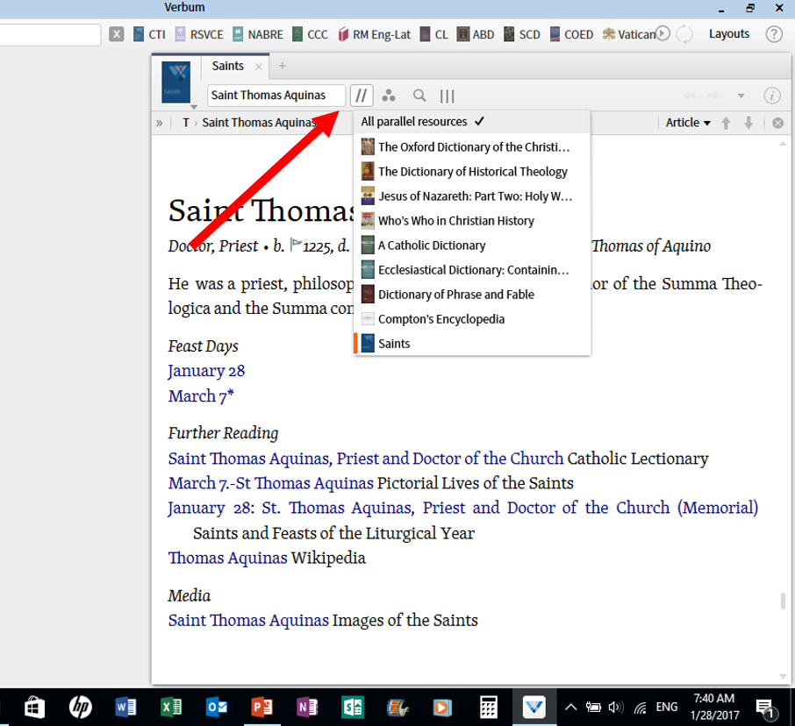Screen dimensions: 795x726
Task: Click the inline search magnifier icon
Action: click(419, 96)
